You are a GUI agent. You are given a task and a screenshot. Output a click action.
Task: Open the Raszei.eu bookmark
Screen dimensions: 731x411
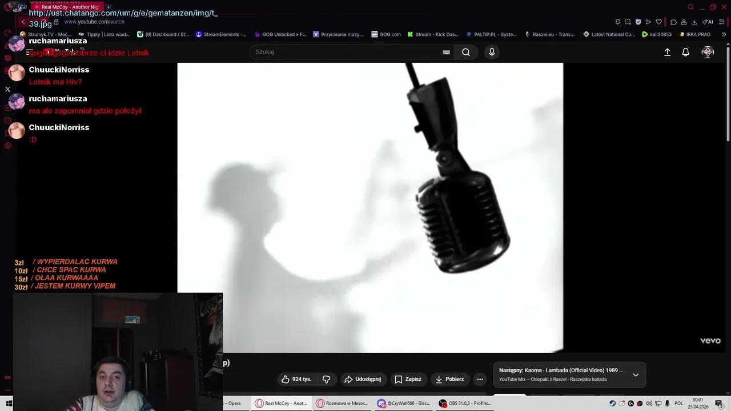550,34
